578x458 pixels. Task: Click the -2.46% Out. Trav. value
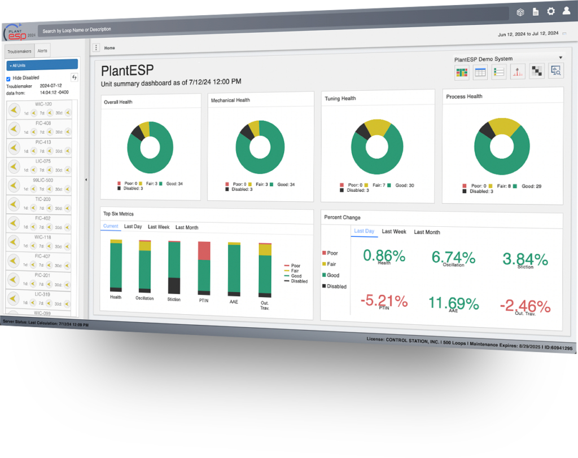click(x=526, y=307)
